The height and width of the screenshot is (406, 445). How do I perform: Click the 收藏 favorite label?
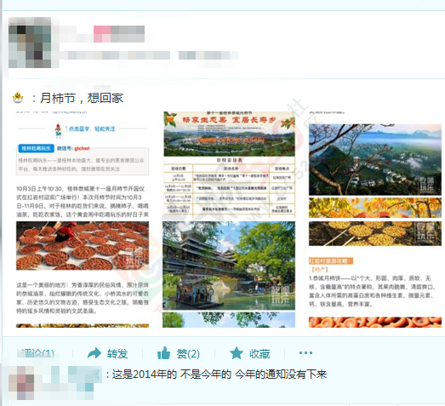[260, 354]
